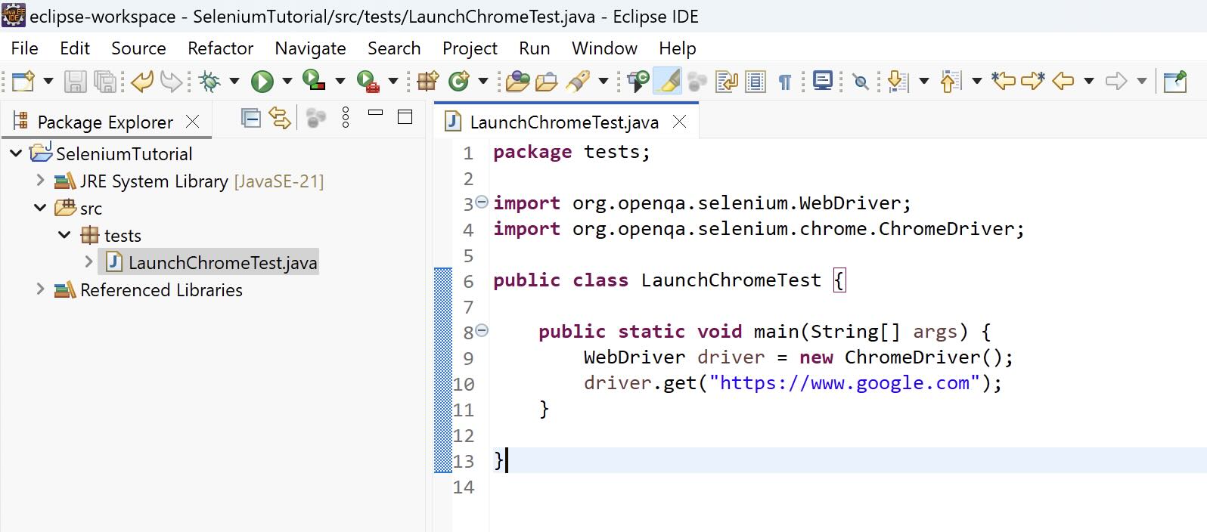Click the Pin Editor icon
The width and height of the screenshot is (1207, 532).
pyautogui.click(x=1175, y=81)
